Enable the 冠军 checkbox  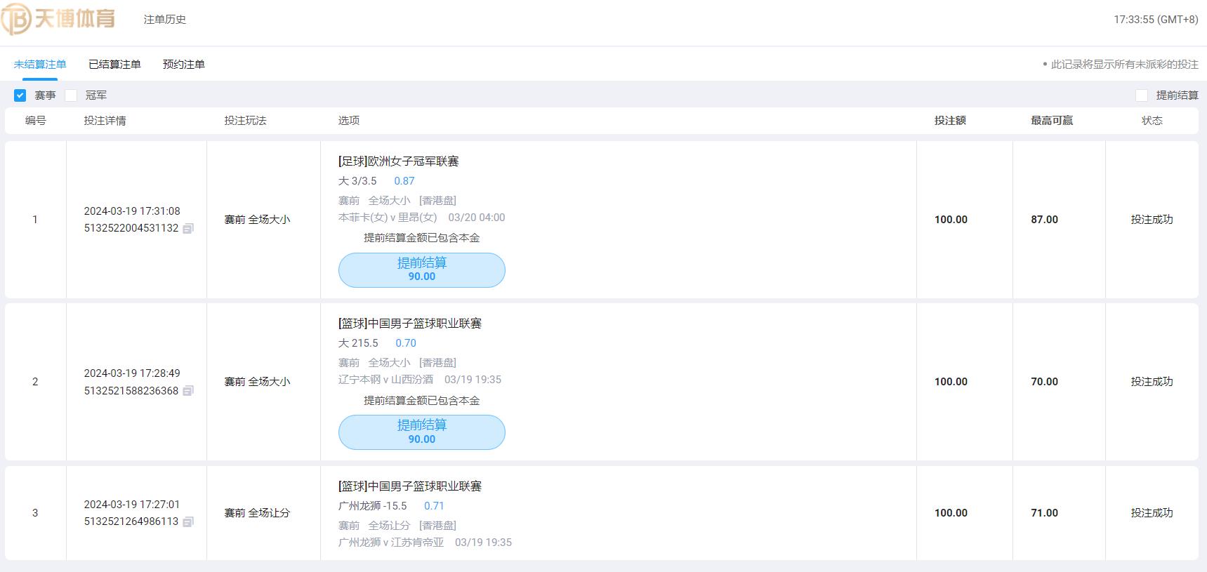pos(71,95)
